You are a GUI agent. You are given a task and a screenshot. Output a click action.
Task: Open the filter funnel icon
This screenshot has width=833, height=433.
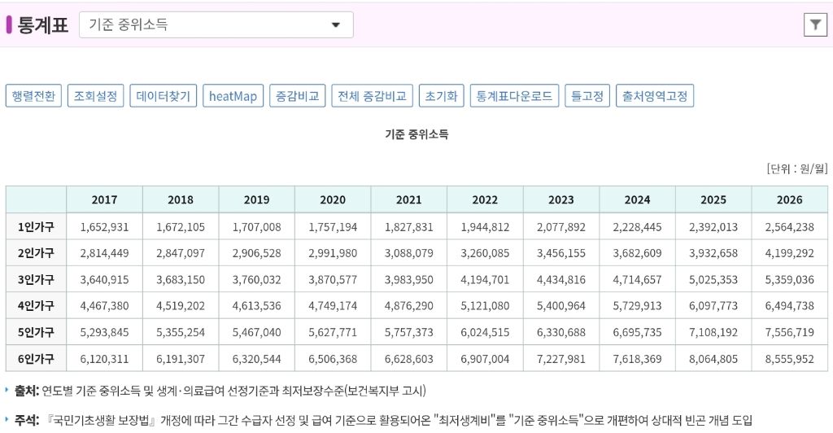815,24
